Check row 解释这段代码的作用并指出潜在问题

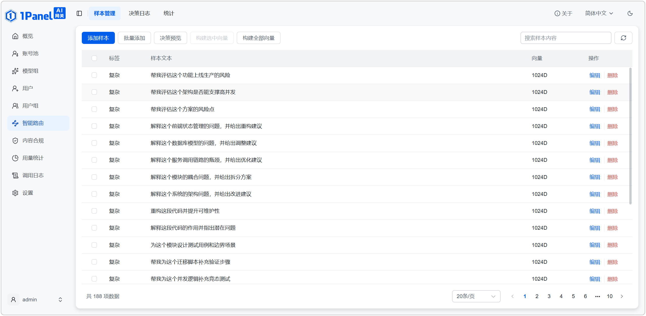(94, 228)
